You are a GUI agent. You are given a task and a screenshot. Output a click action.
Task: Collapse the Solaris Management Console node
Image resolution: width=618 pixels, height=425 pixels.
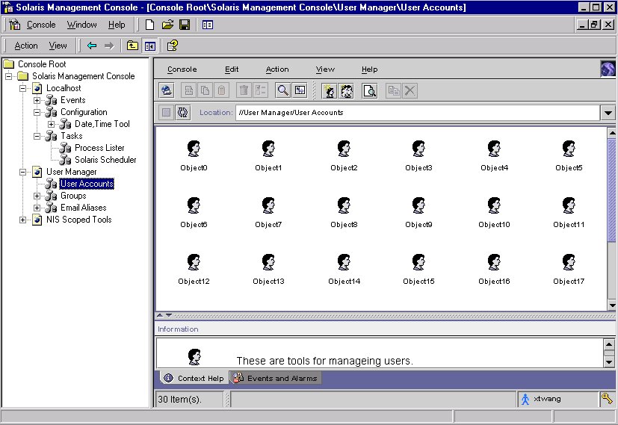(9, 76)
